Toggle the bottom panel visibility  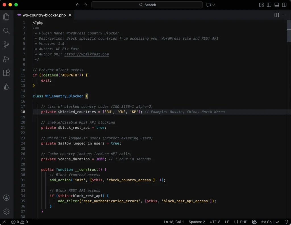tap(276, 5)
